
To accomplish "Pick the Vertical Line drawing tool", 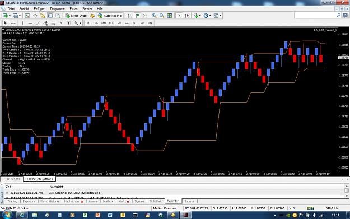I will click(x=22, y=23).
